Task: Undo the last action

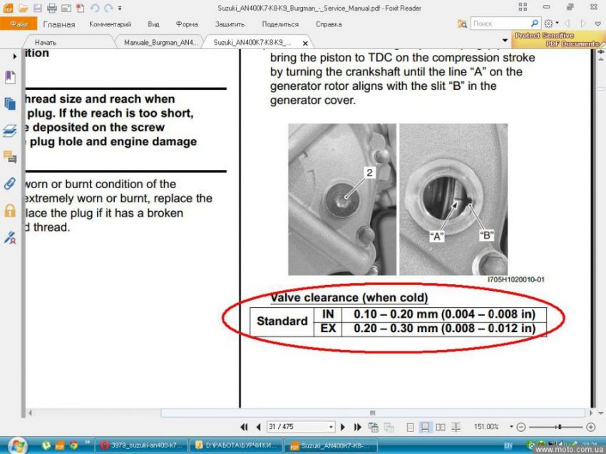Action: (x=95, y=8)
